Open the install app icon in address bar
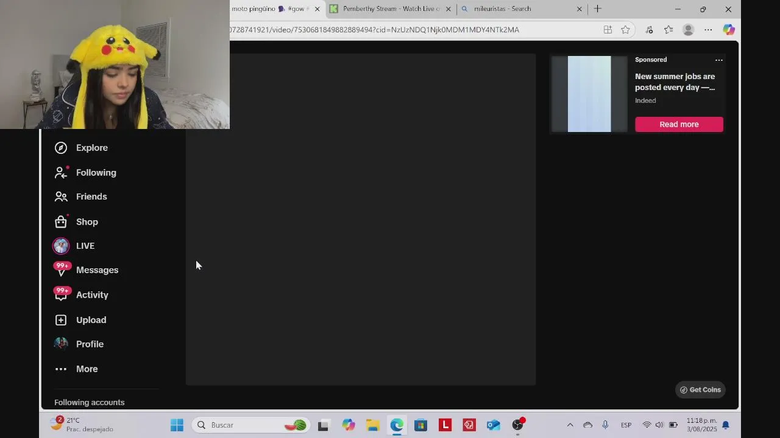The image size is (780, 438). (608, 30)
